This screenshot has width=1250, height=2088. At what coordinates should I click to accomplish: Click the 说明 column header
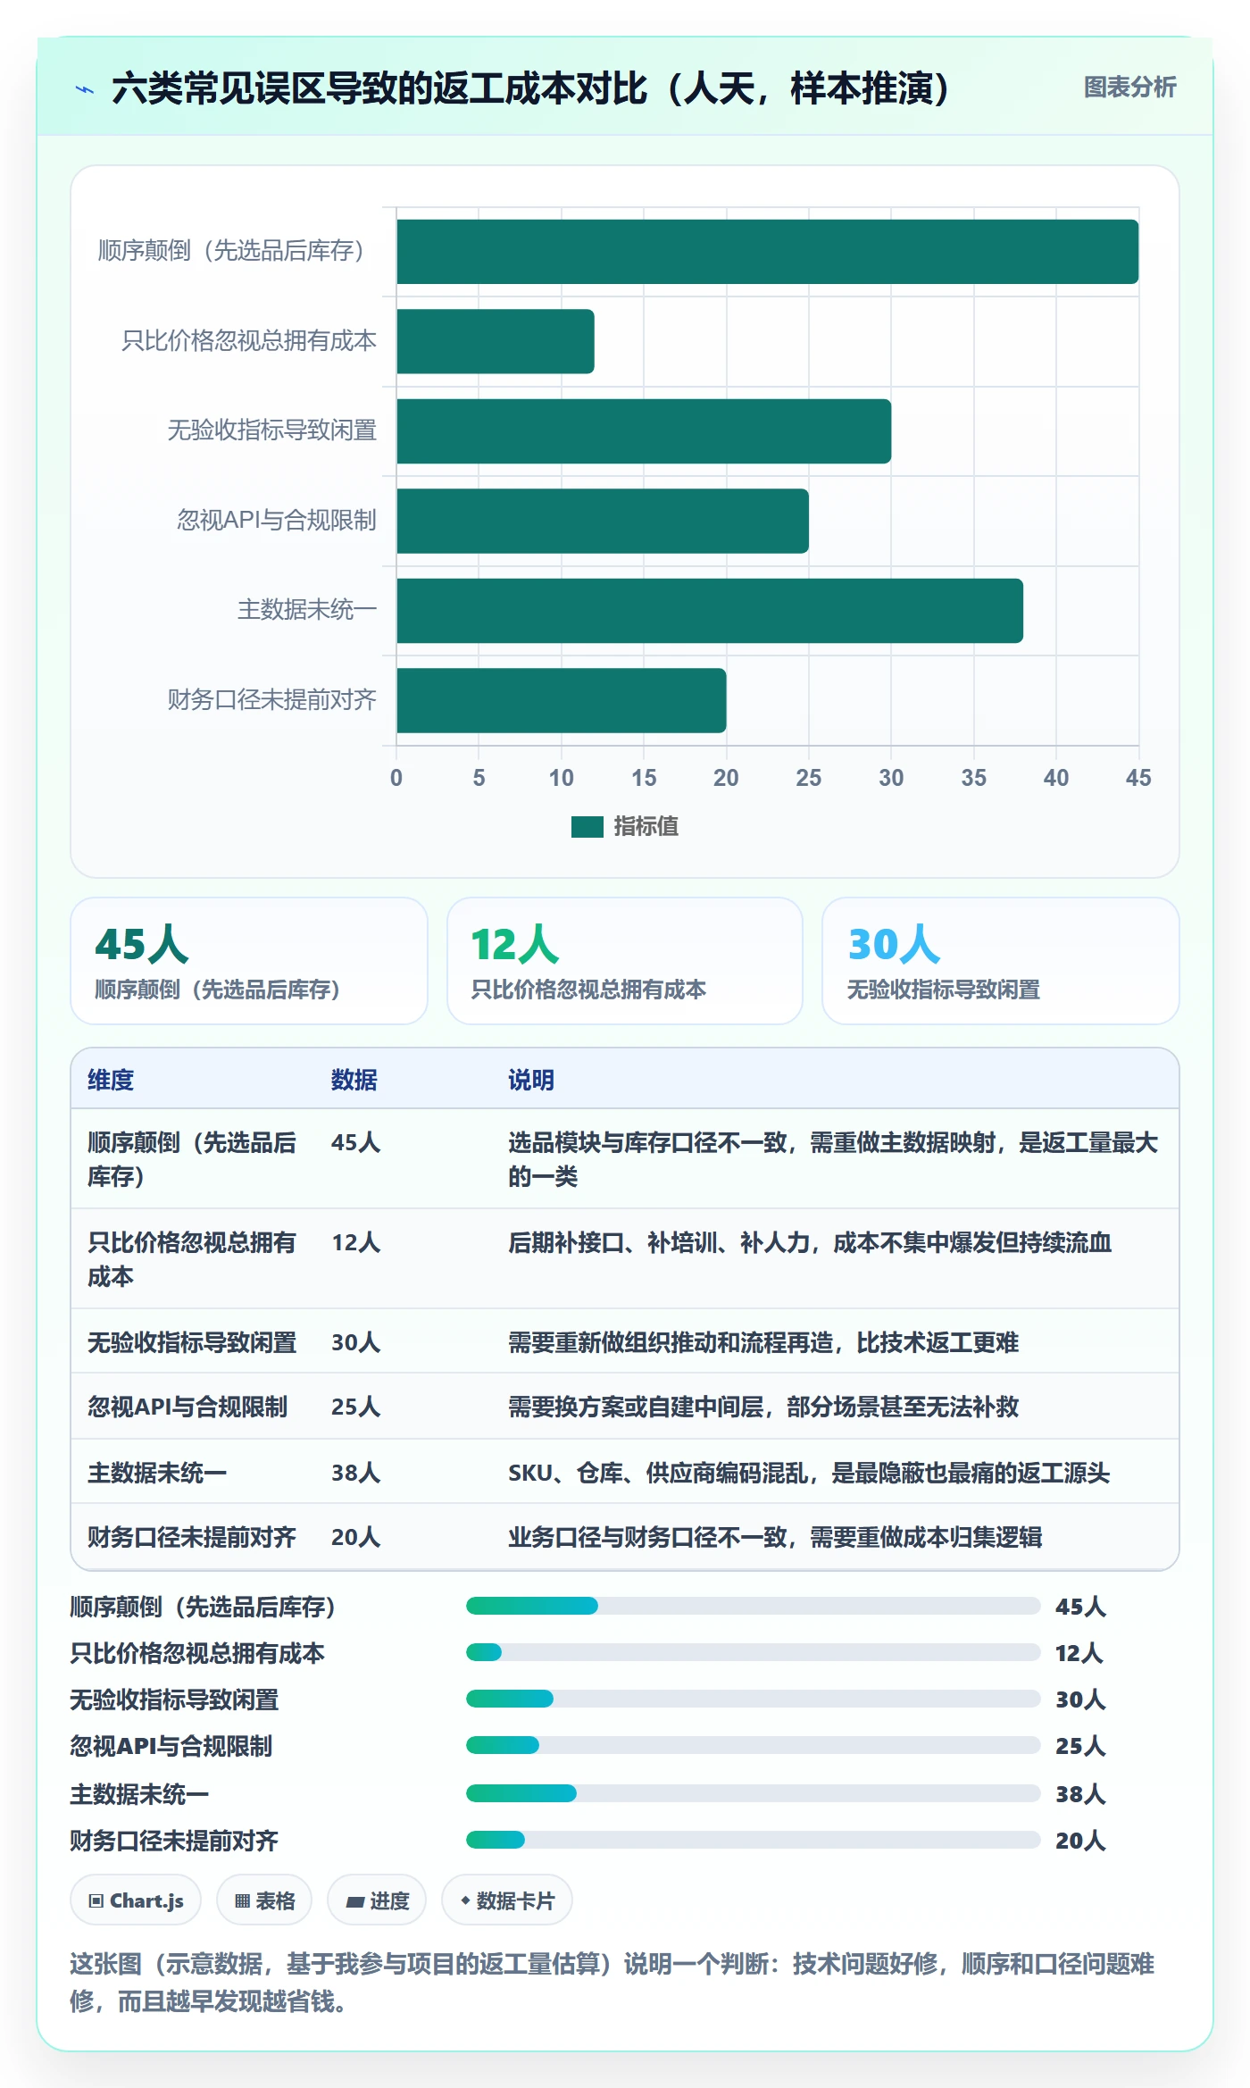(x=531, y=1080)
